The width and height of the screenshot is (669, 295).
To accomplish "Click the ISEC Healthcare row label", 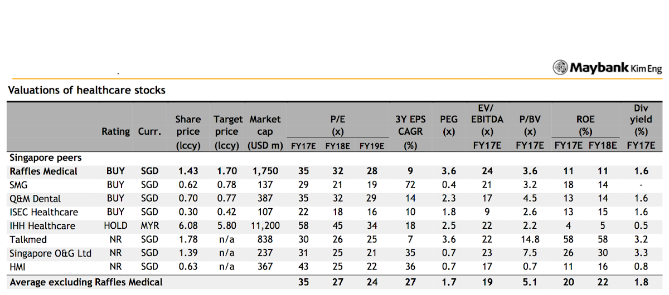I will click(x=43, y=212).
